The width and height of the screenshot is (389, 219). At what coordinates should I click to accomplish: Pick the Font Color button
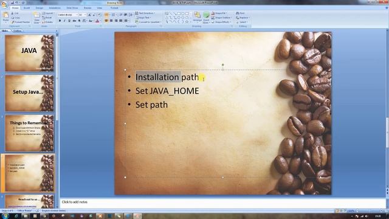click(97, 21)
